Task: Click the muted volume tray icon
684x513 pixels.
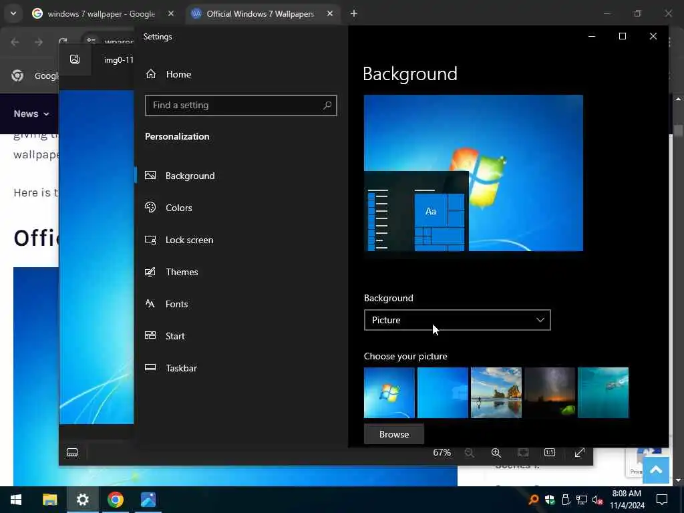Action: click(x=598, y=500)
